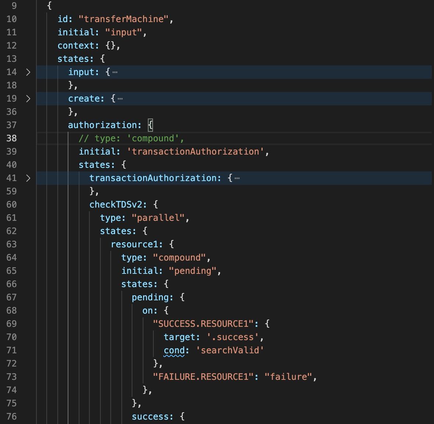Click the 'searchValid' string value
This screenshot has width=434, height=424.
(230, 350)
